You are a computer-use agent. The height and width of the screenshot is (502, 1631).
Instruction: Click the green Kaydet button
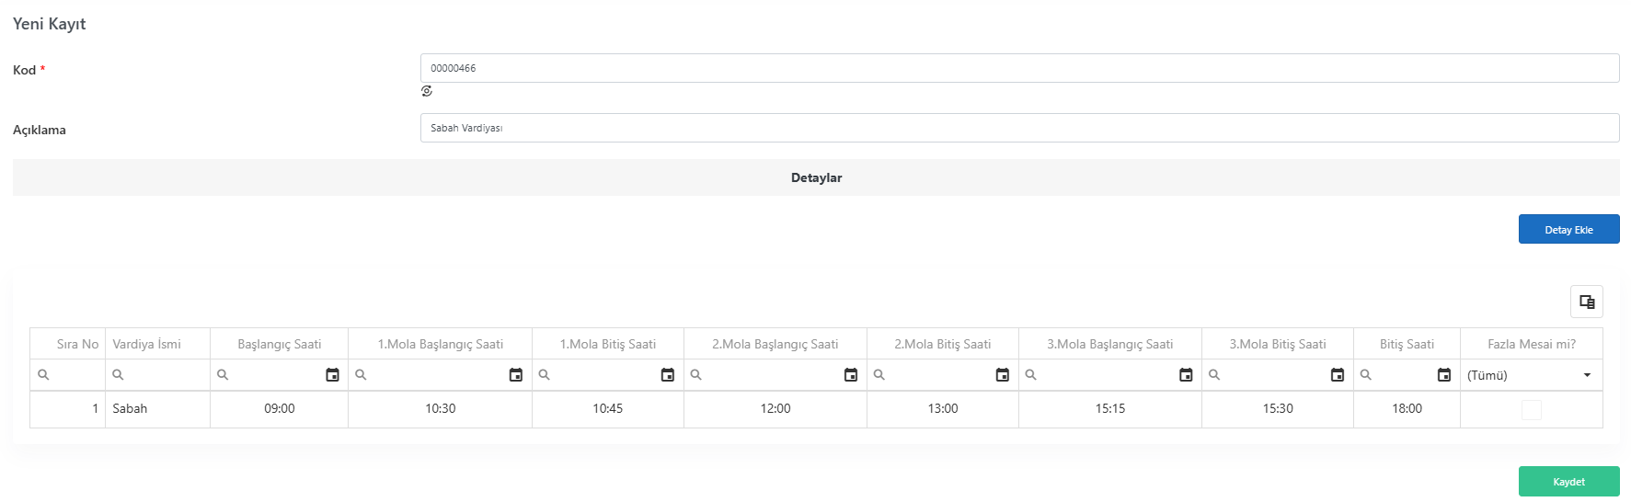(x=1568, y=482)
